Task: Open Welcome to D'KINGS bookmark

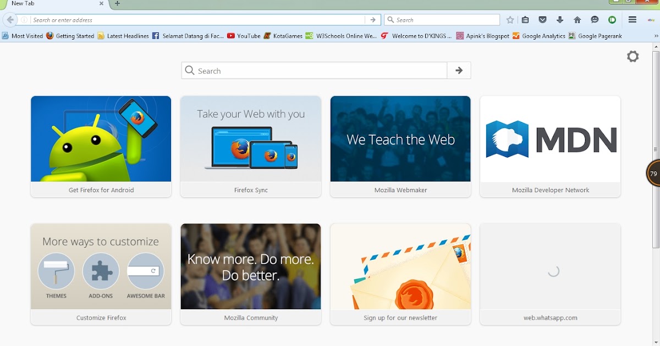Action: click(416, 36)
